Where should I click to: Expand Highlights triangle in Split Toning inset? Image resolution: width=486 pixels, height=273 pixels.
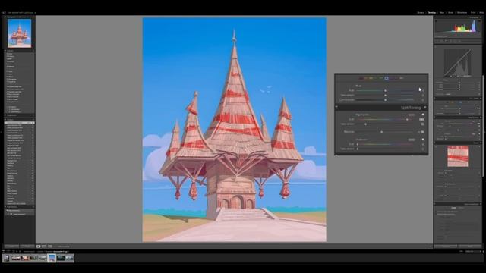click(423, 115)
